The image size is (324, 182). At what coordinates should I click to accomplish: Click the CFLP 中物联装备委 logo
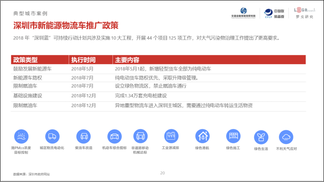(273, 13)
